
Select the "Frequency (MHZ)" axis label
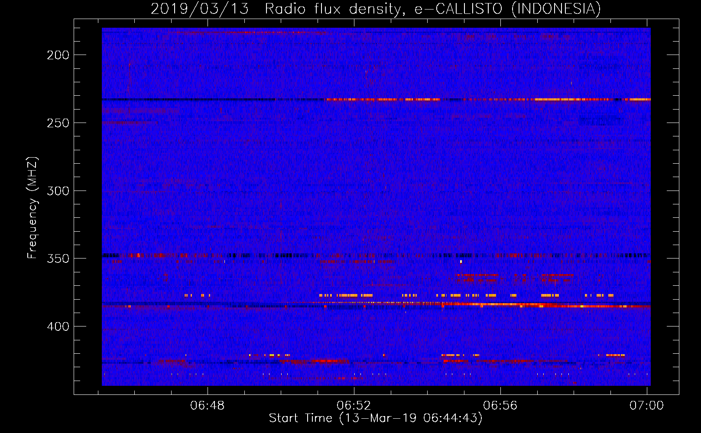tap(32, 208)
